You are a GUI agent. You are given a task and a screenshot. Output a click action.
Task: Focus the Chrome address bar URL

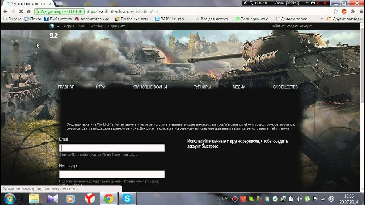122,11
